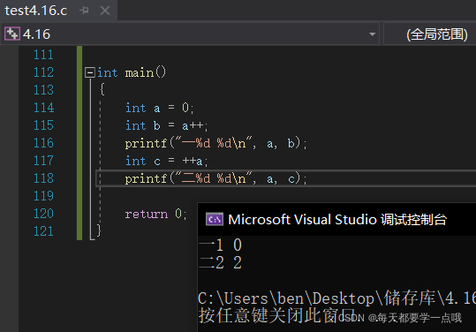
Task: Click the printf statement with a, c
Action: click(x=215, y=178)
